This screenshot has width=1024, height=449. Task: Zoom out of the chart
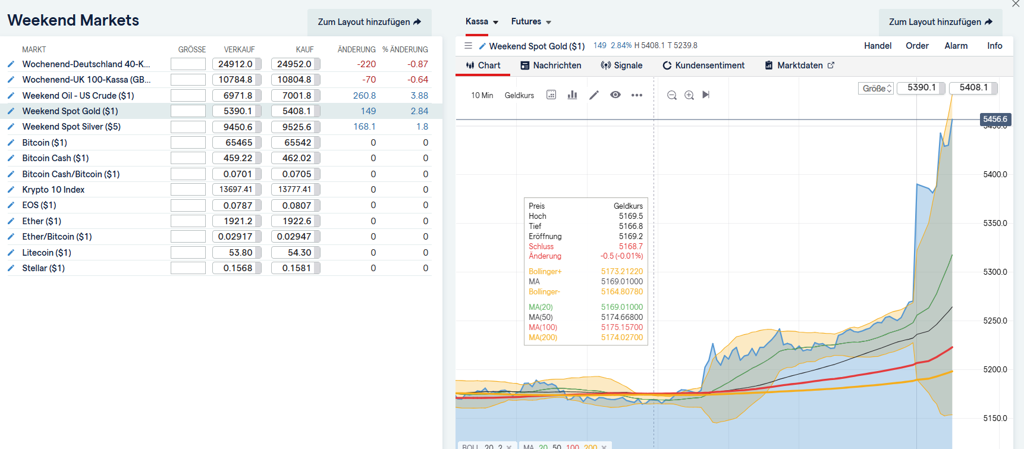(671, 95)
